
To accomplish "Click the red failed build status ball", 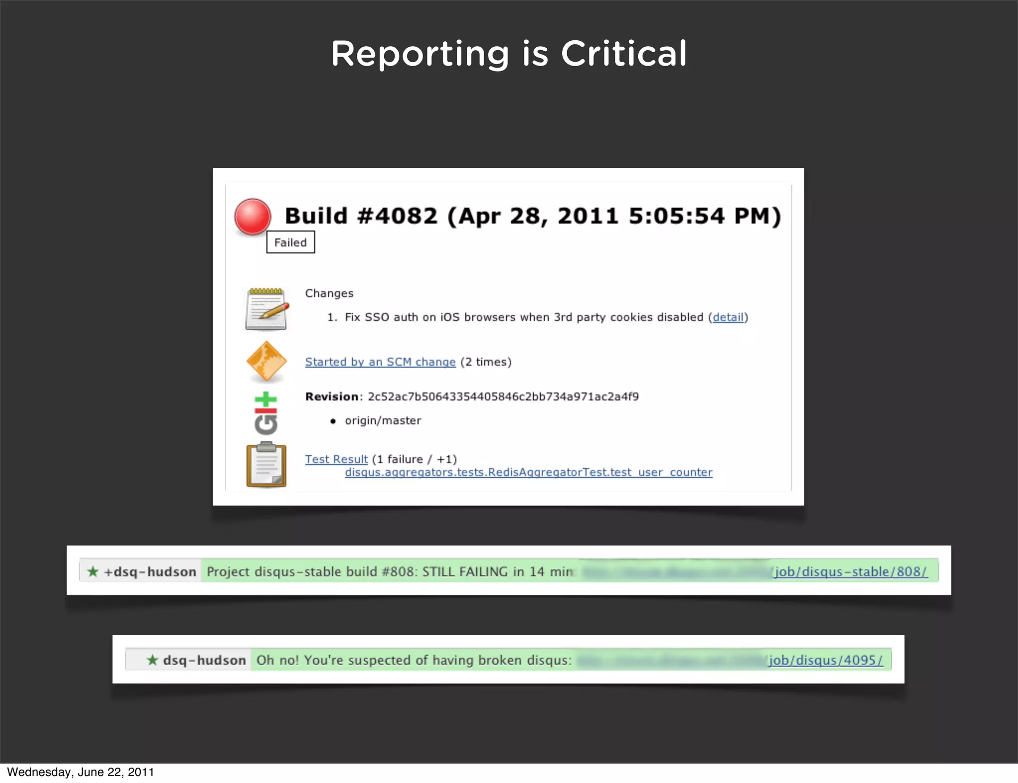I will click(253, 217).
